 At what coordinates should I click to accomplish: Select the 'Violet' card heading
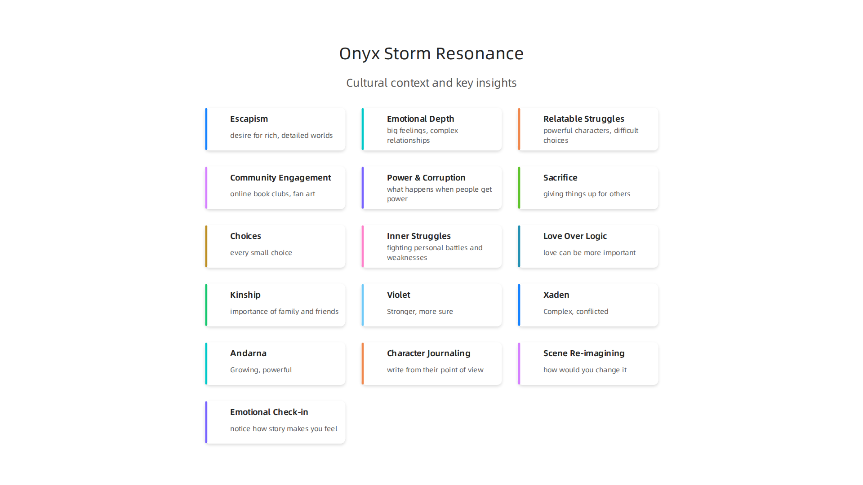[x=399, y=295]
